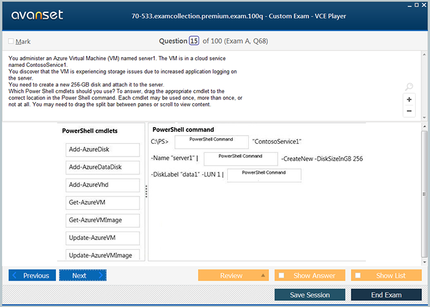430x307 pixels.
Task: Expand the Review dropdown arrow
Action: click(263, 275)
